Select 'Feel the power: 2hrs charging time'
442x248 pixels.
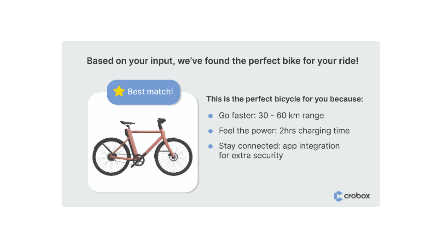click(x=284, y=131)
